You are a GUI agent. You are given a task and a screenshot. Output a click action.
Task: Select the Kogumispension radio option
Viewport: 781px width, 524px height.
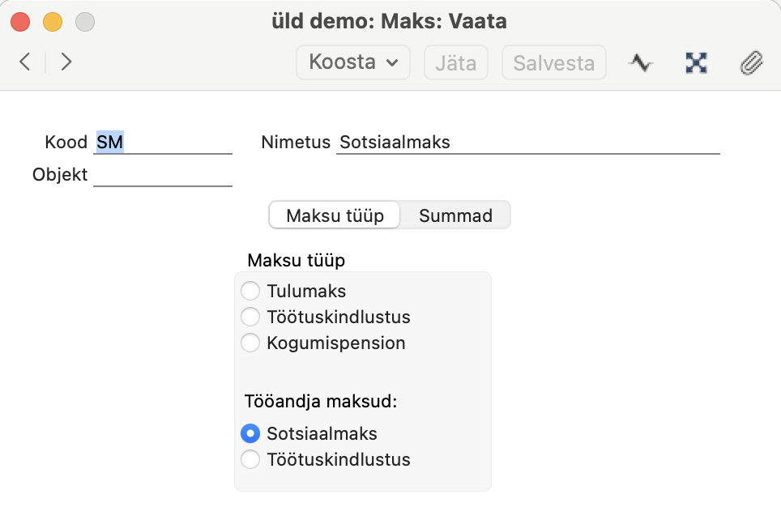pyautogui.click(x=250, y=343)
